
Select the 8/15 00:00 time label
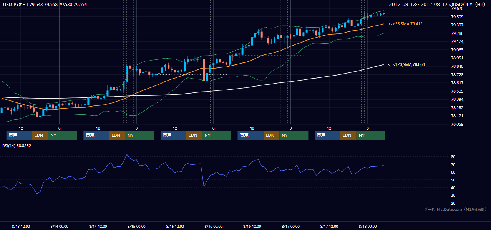point(136,226)
